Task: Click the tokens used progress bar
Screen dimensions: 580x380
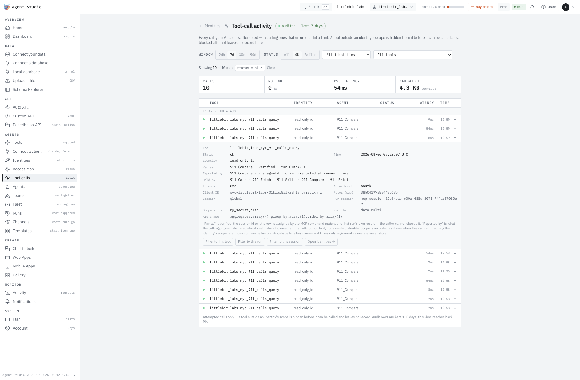Action: (455, 7)
